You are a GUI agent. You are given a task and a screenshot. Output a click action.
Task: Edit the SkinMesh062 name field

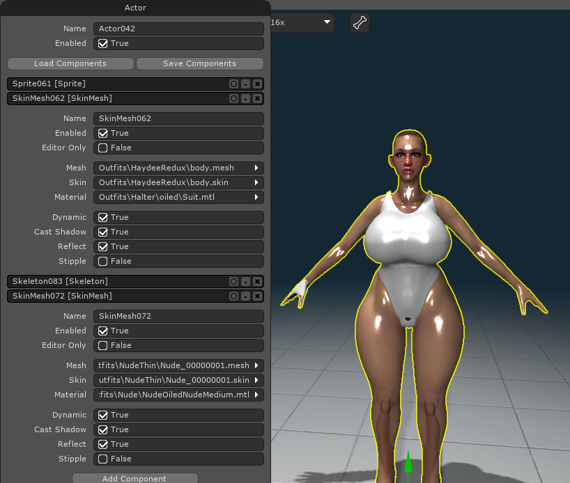(178, 118)
